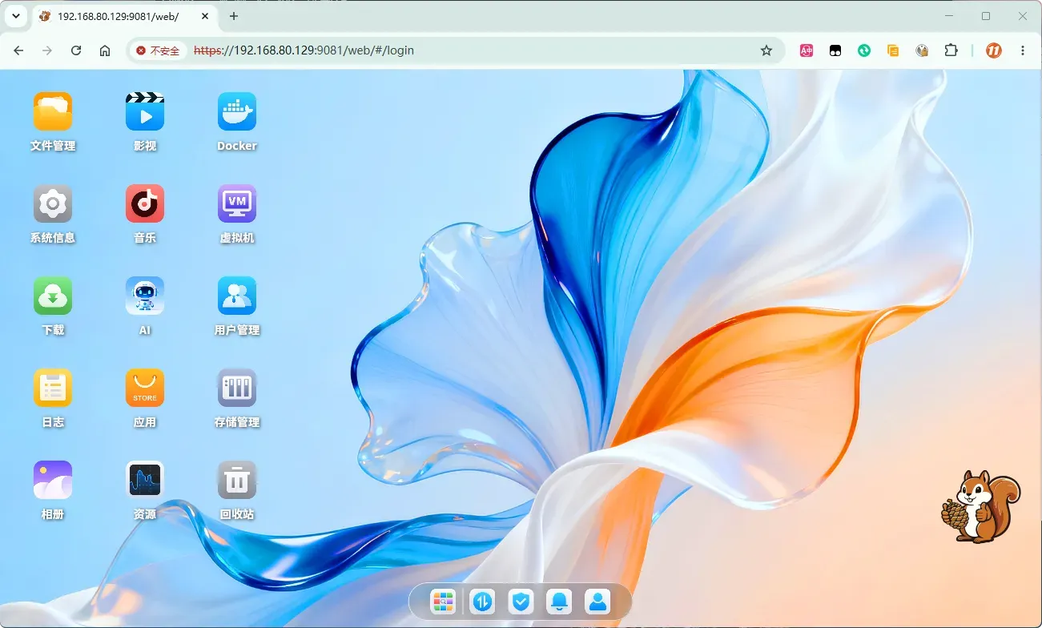Image resolution: width=1042 pixels, height=628 pixels.
Task: Open the Docker desktop icon
Action: (x=237, y=111)
